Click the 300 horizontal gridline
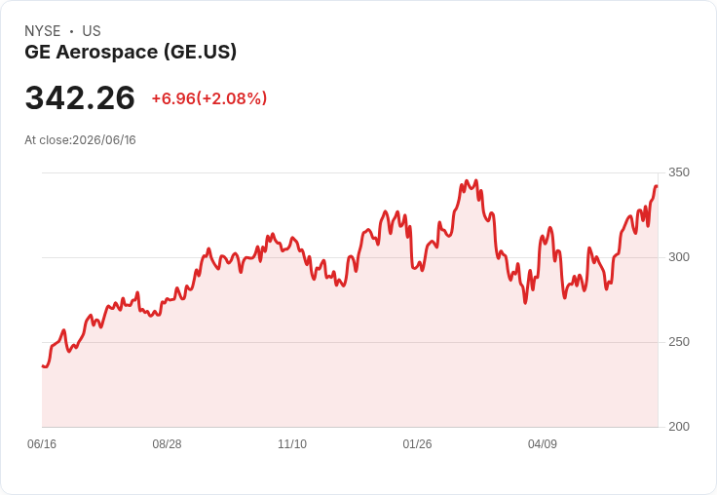The image size is (717, 495). coord(350,257)
